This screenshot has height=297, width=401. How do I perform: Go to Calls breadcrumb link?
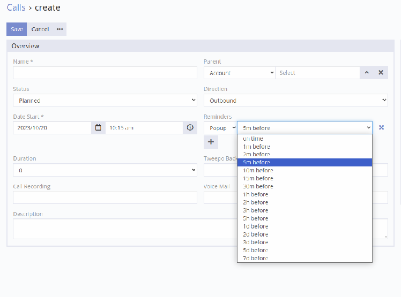(x=16, y=8)
